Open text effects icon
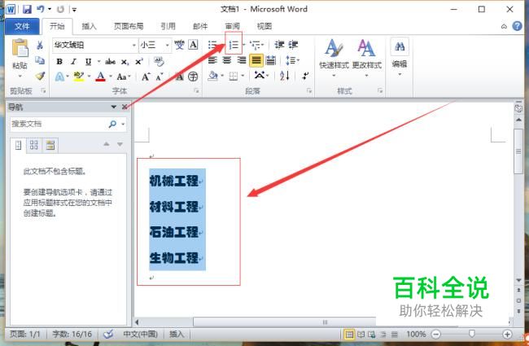The image size is (529, 346). 59,77
